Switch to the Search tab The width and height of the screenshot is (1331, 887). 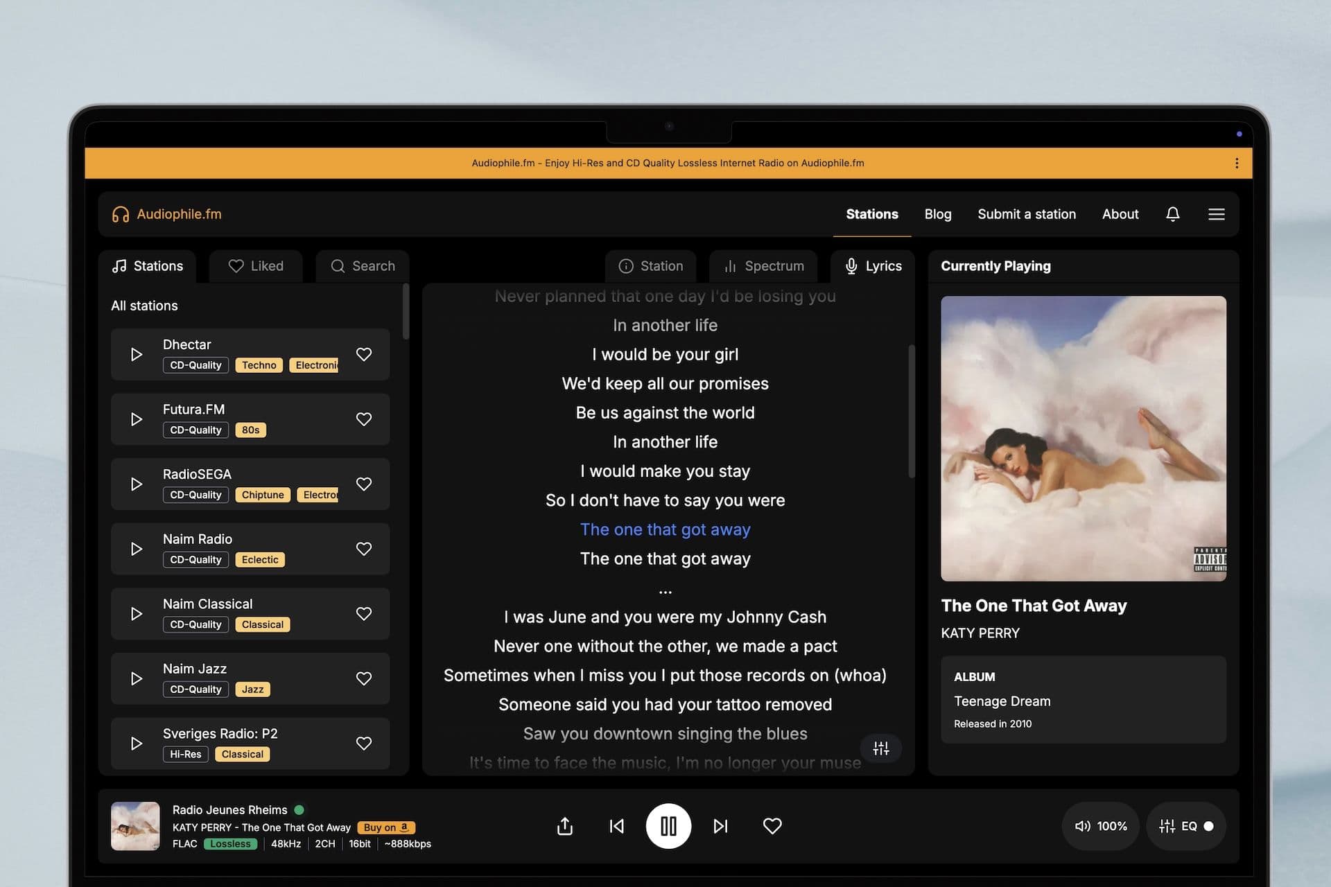[x=363, y=266]
